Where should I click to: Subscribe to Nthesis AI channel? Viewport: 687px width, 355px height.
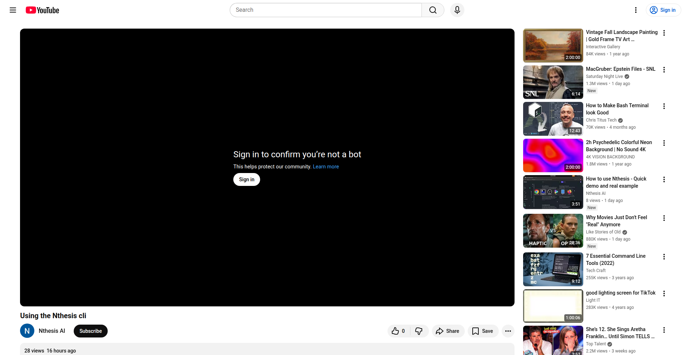pos(91,331)
